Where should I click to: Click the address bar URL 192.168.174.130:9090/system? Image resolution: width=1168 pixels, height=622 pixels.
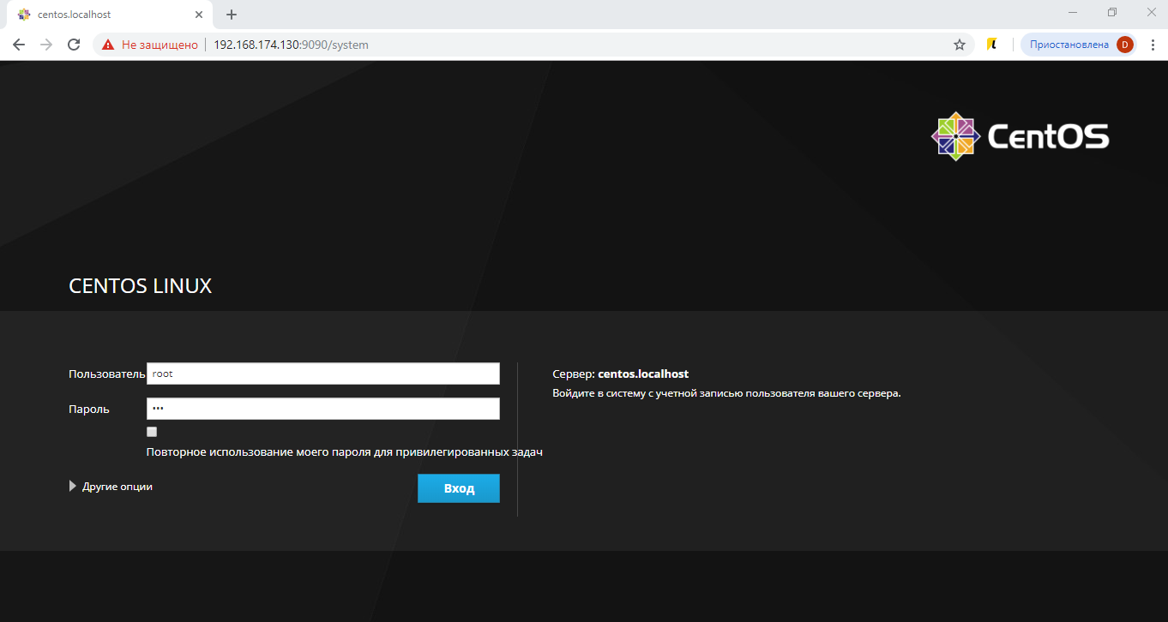(291, 45)
